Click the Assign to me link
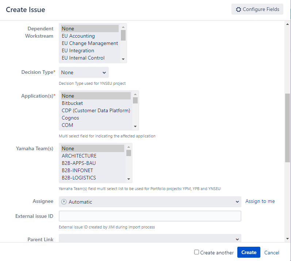Image resolution: width=291 pixels, height=261 pixels. 260,201
